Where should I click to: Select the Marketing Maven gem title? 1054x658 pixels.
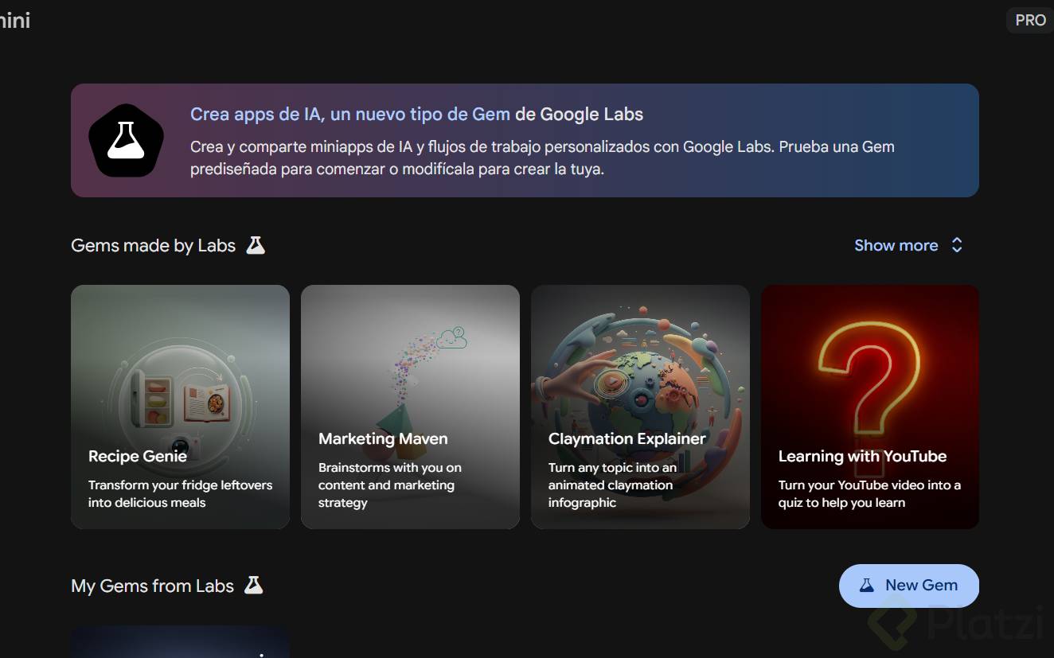383,438
